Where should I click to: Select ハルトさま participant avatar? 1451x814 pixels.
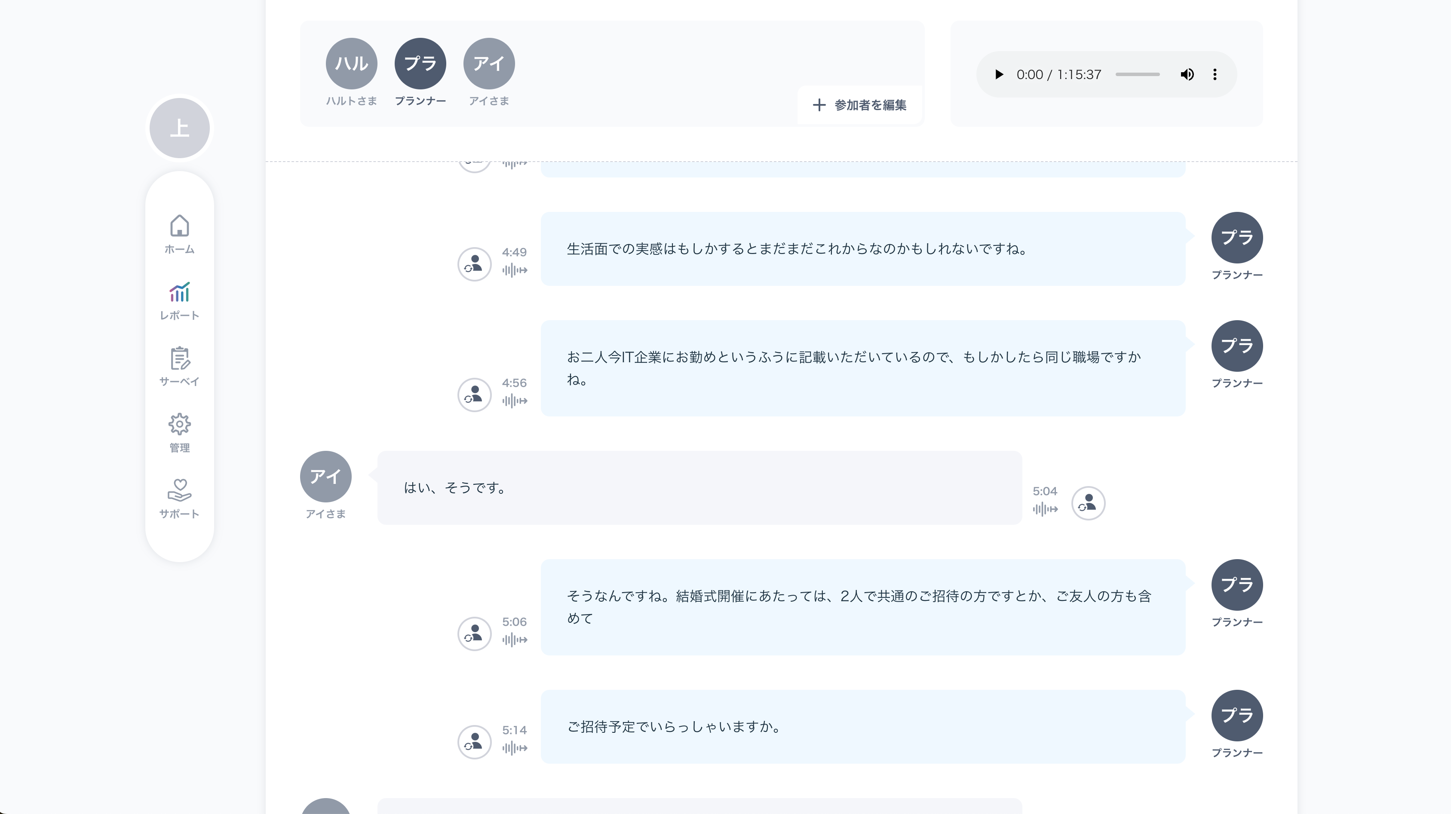351,64
